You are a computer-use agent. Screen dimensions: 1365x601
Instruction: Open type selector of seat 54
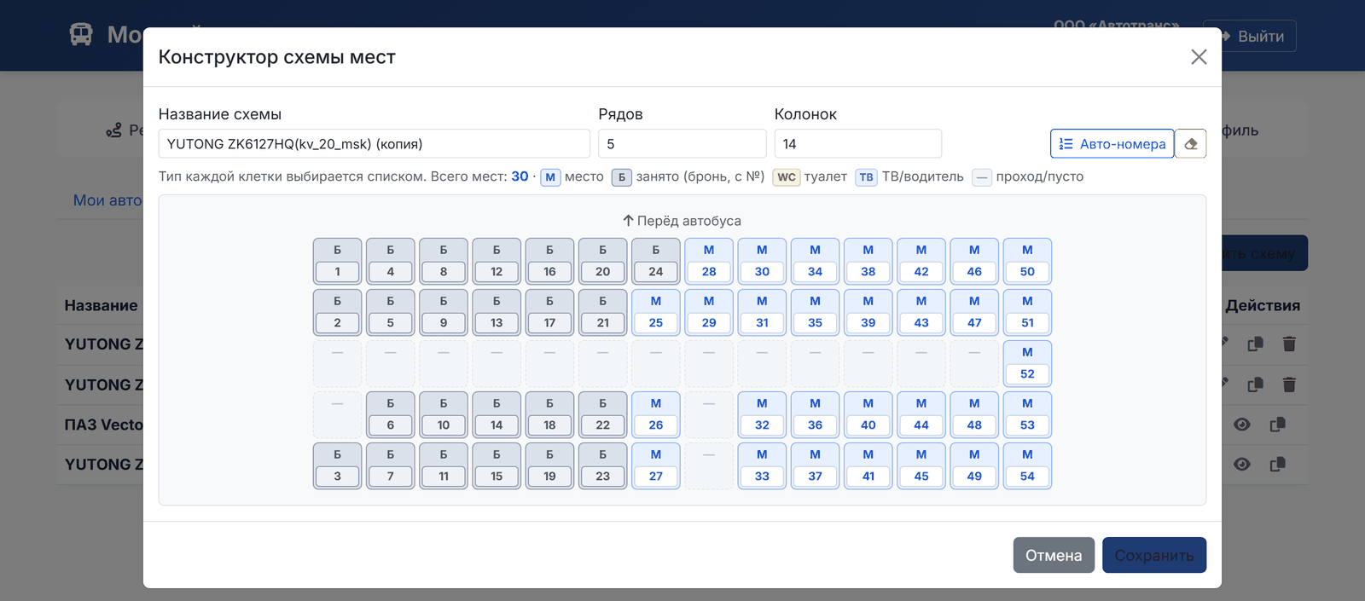coord(1027,455)
